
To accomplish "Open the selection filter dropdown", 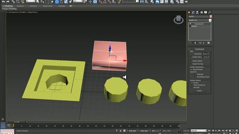I will tap(30, 1).
